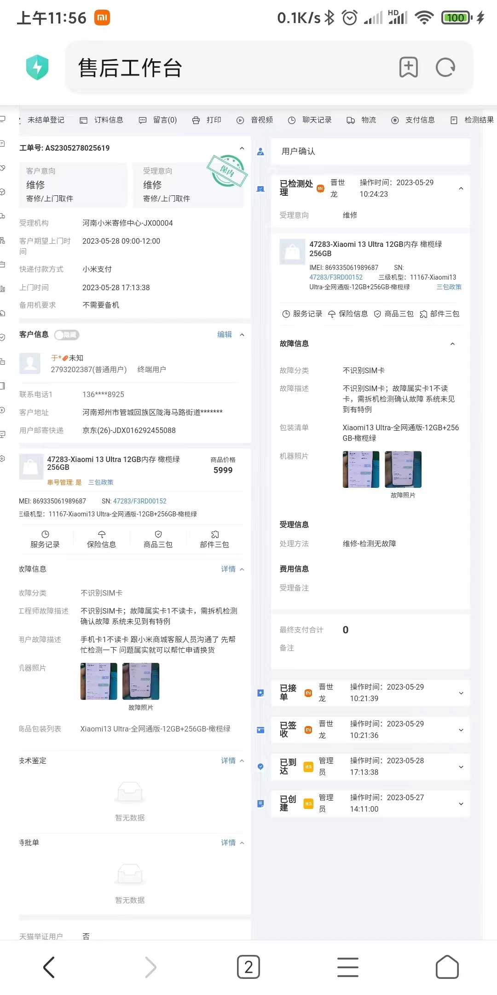
Task: Click the timeline icon beside 已到达
Action: pos(260,767)
